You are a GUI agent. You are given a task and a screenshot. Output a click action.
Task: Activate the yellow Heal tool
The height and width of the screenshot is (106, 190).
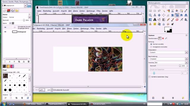click(x=155, y=24)
